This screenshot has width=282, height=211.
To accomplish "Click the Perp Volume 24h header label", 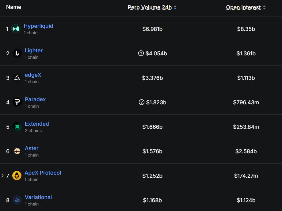I will pos(150,8).
